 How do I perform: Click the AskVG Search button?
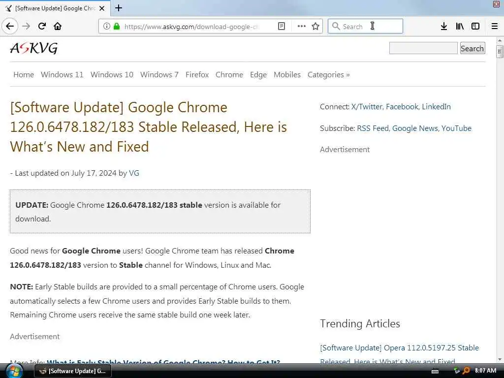click(472, 48)
